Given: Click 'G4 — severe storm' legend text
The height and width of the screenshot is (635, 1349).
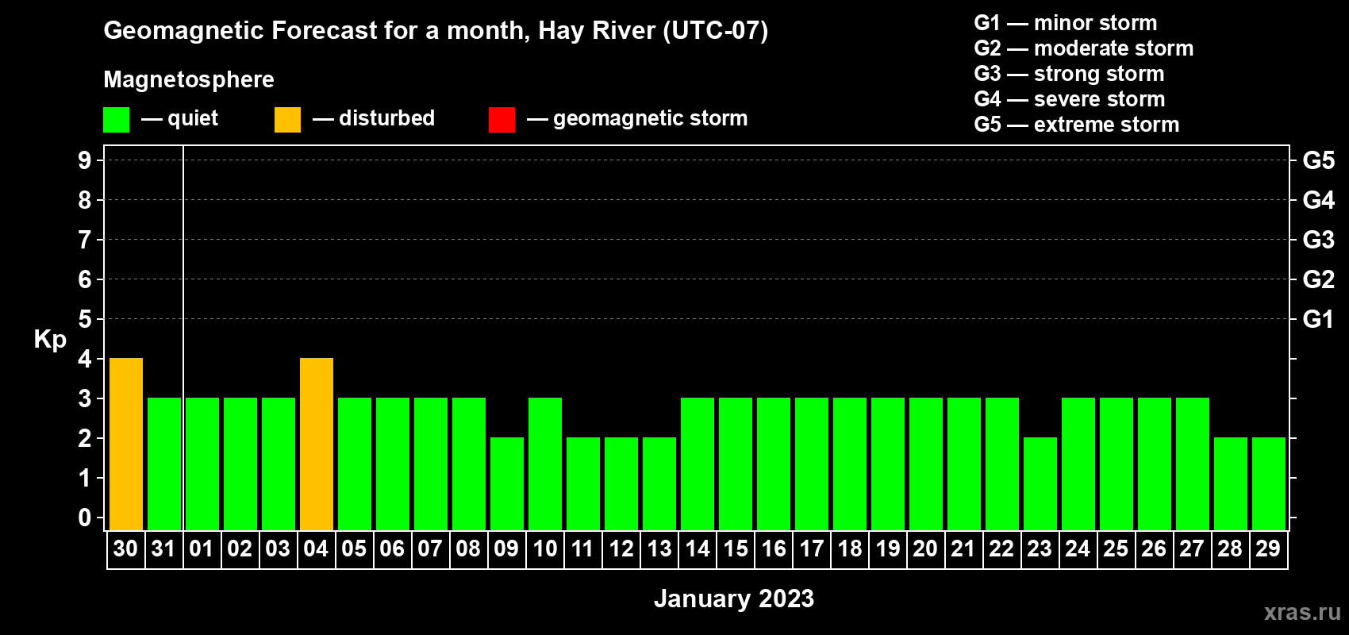Looking at the screenshot, I should coord(1070,99).
